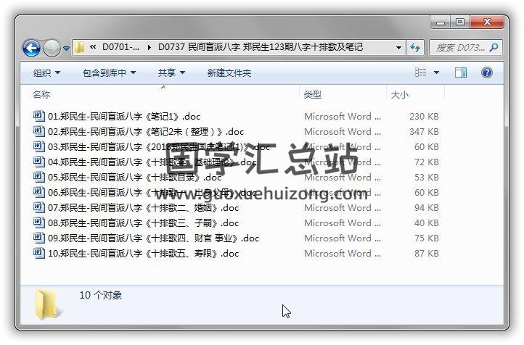Screen dimensions: 524x345
Task: Open the recent pages dropdown arrow
Action: coord(66,49)
